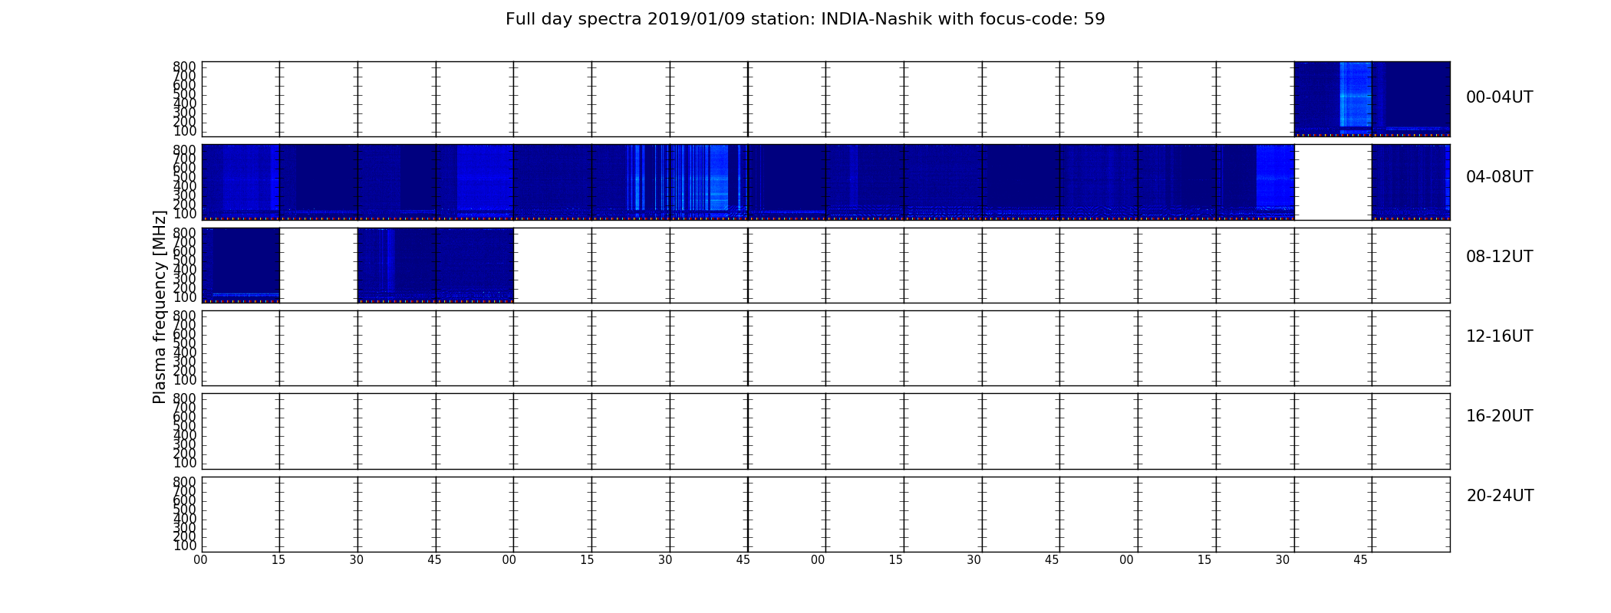
Task: Click the spectrum data block in the 00-04UT panel
Action: (x=1372, y=99)
